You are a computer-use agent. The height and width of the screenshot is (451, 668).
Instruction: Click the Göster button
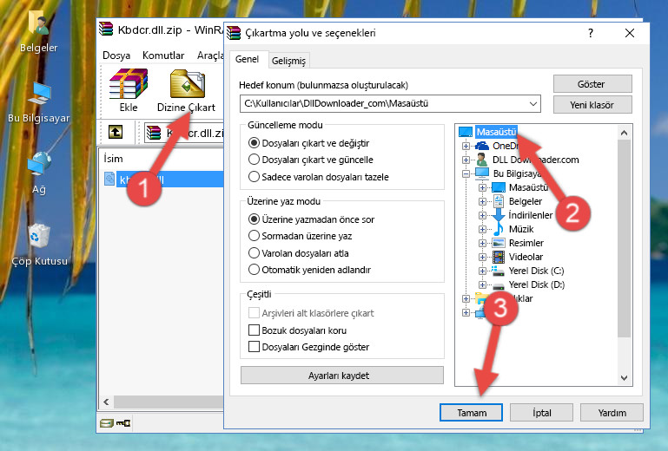tap(592, 84)
